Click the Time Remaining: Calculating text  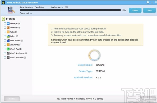(x=32, y=7)
